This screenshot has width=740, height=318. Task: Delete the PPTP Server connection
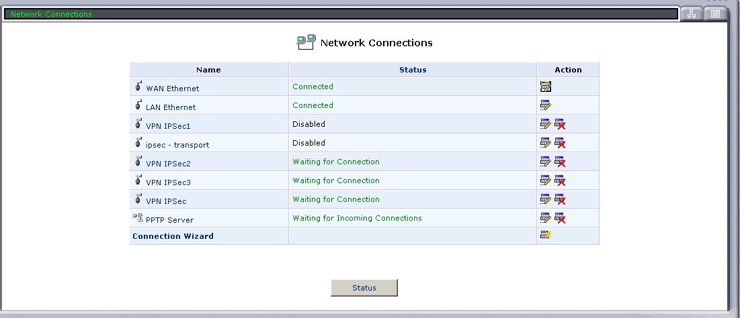click(559, 218)
